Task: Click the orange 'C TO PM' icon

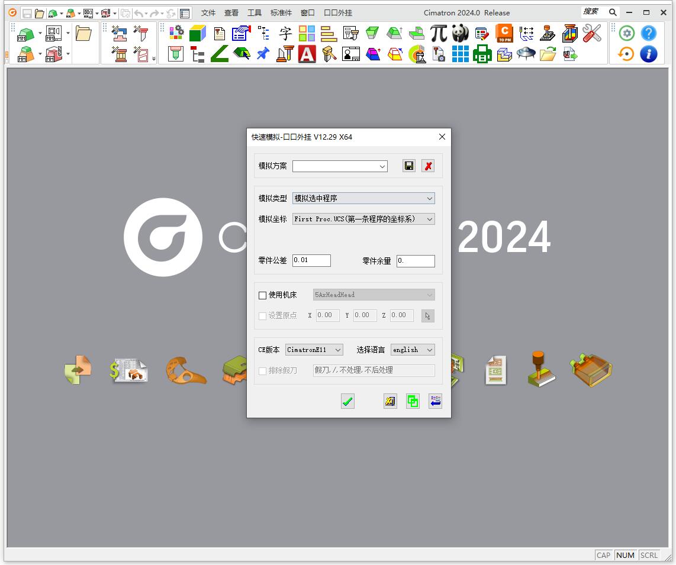Action: (x=504, y=33)
